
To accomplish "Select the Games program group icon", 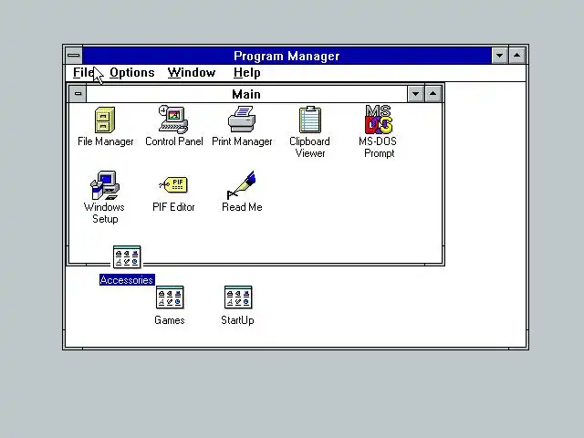I will (x=170, y=297).
